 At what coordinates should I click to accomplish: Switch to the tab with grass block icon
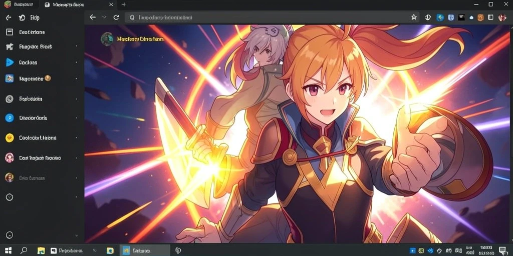[x=19, y=4]
